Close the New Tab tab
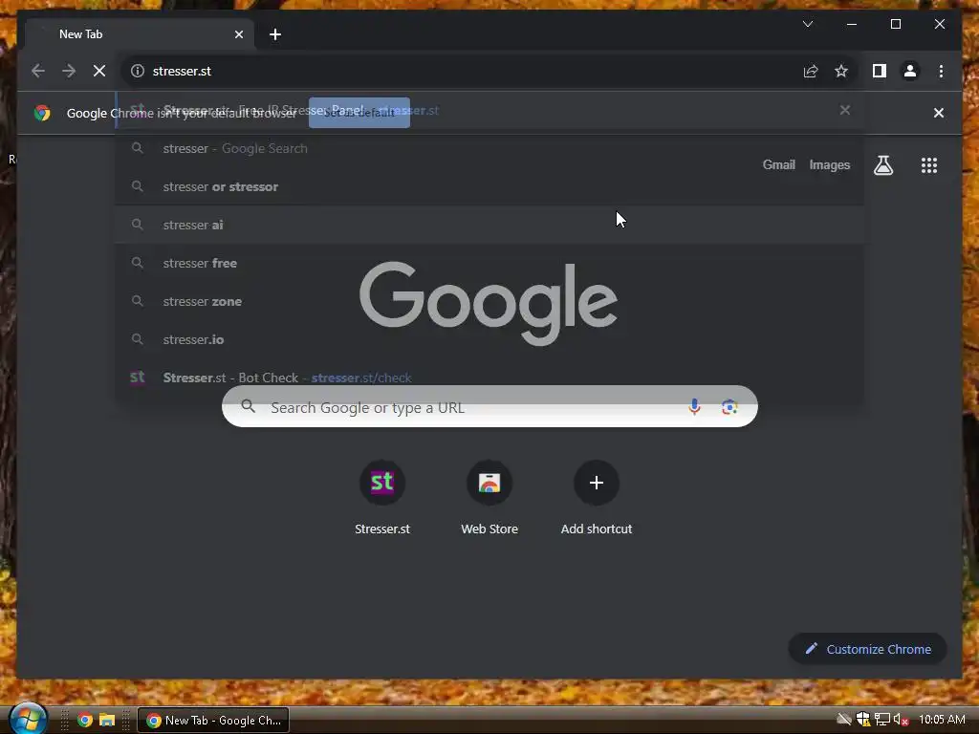Viewport: 979px width, 734px height. click(x=238, y=34)
